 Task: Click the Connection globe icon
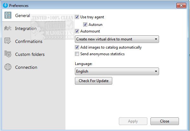click(x=8, y=67)
